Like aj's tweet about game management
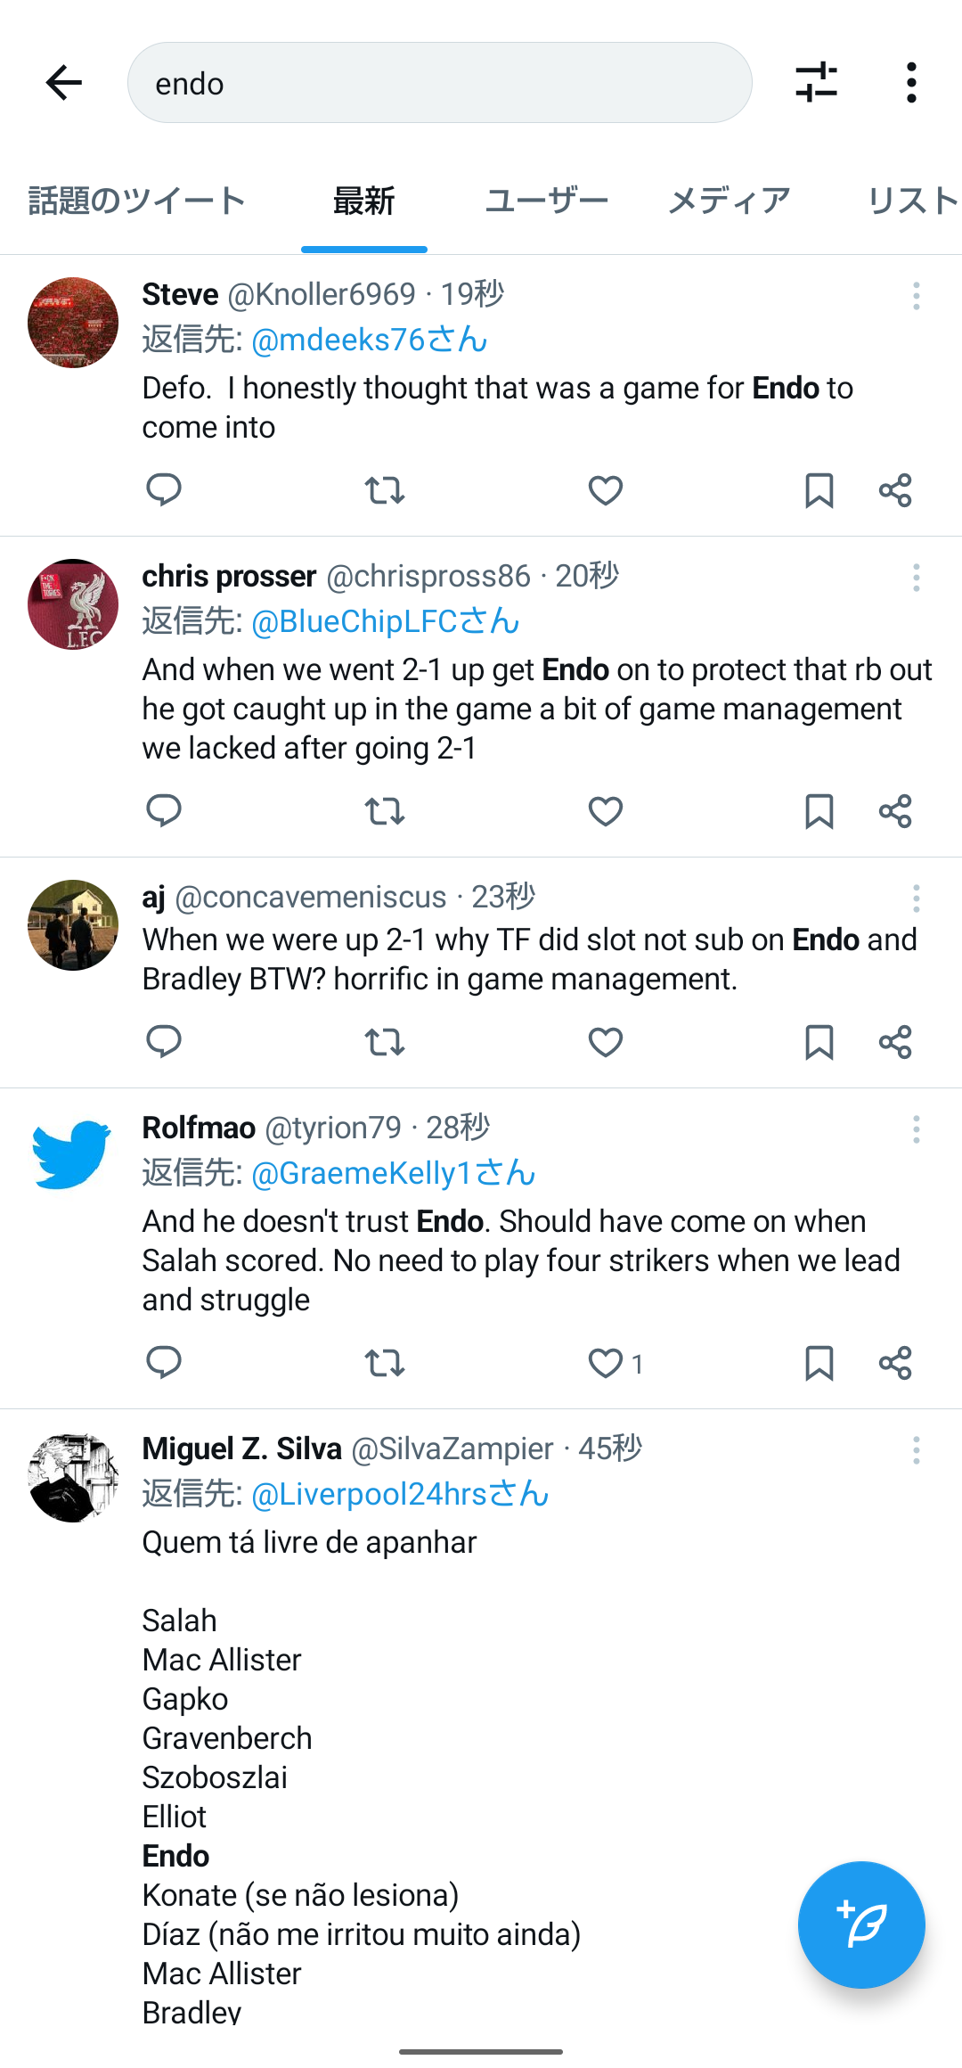 click(x=606, y=1042)
